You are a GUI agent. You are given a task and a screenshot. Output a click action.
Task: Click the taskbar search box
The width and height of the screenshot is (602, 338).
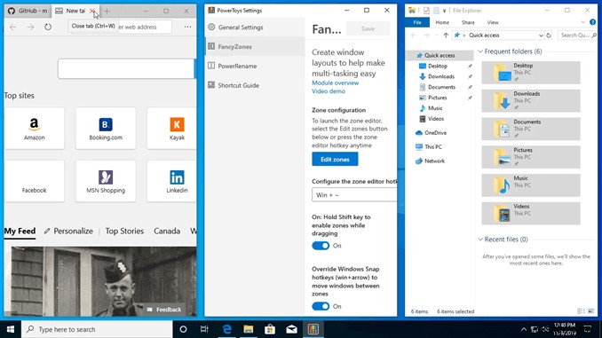click(x=97, y=329)
